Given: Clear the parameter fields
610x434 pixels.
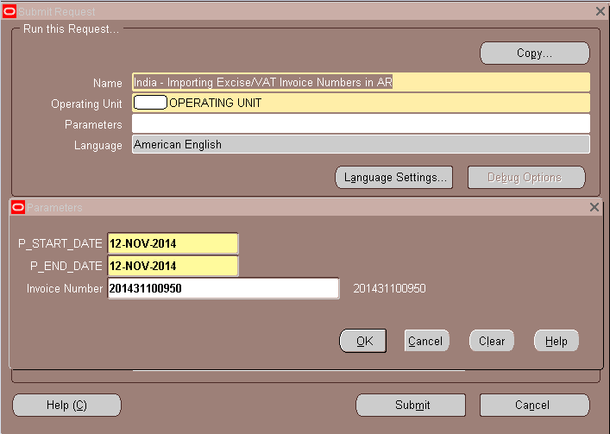Looking at the screenshot, I should click(x=492, y=341).
